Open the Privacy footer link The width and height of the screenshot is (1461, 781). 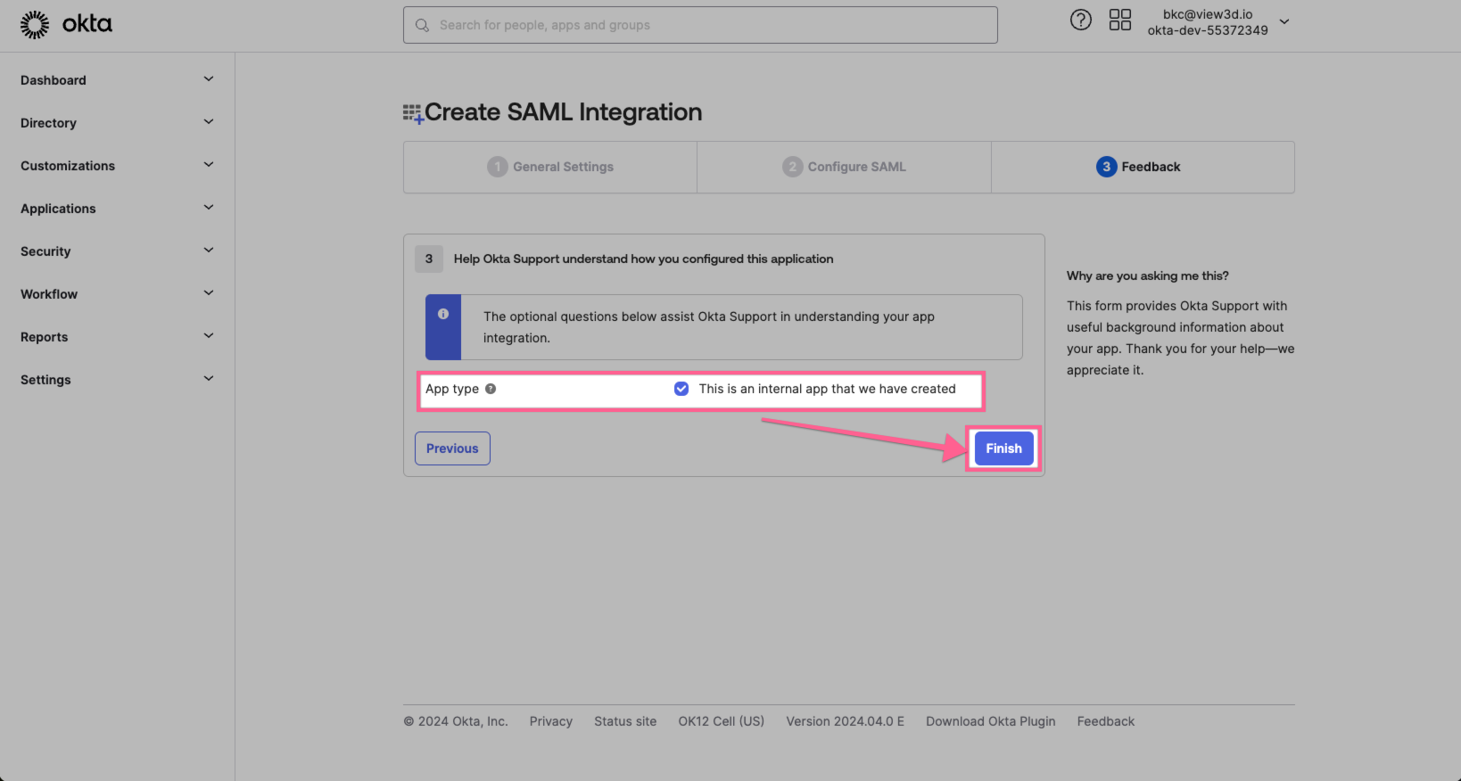tap(551, 721)
